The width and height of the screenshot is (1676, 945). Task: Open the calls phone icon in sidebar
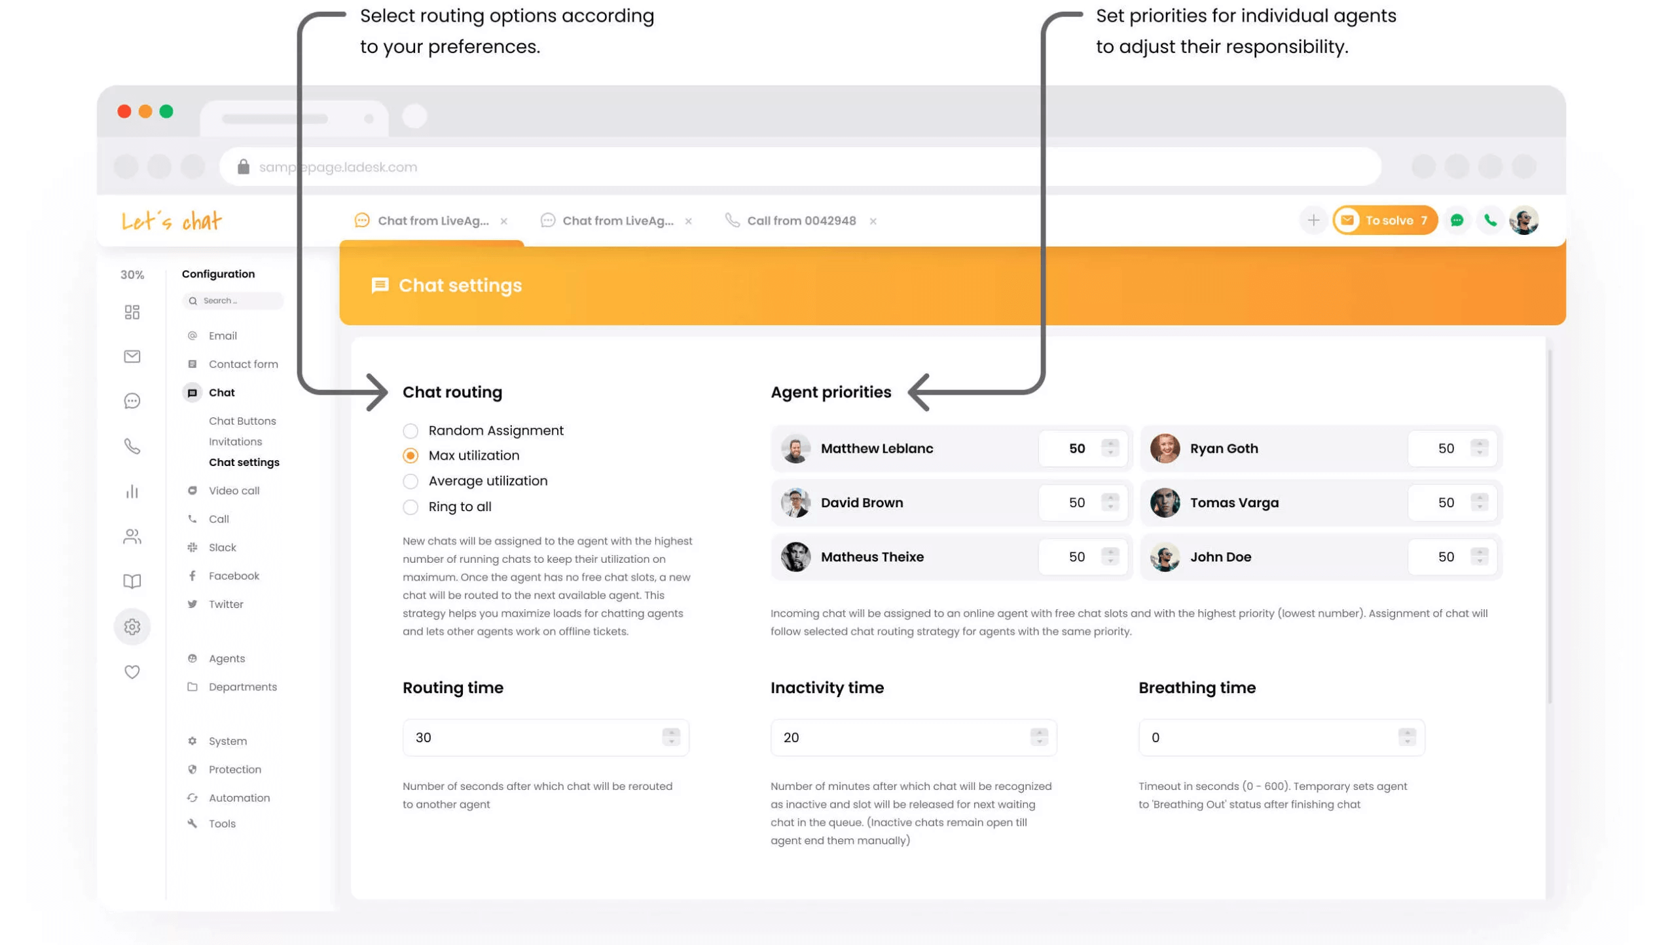(132, 446)
